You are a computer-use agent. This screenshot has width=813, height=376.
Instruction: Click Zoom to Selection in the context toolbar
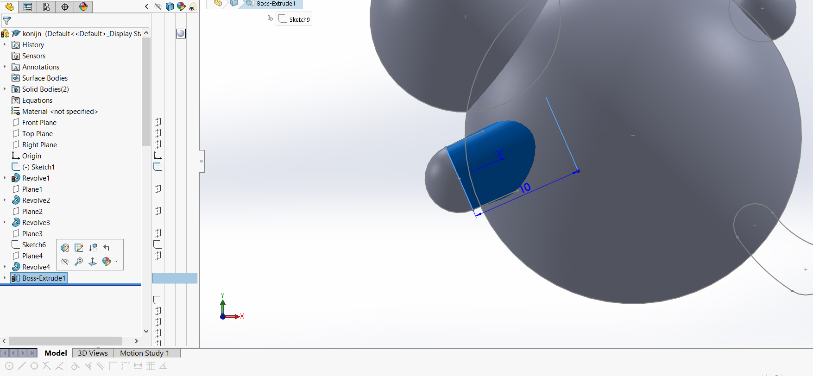(79, 262)
